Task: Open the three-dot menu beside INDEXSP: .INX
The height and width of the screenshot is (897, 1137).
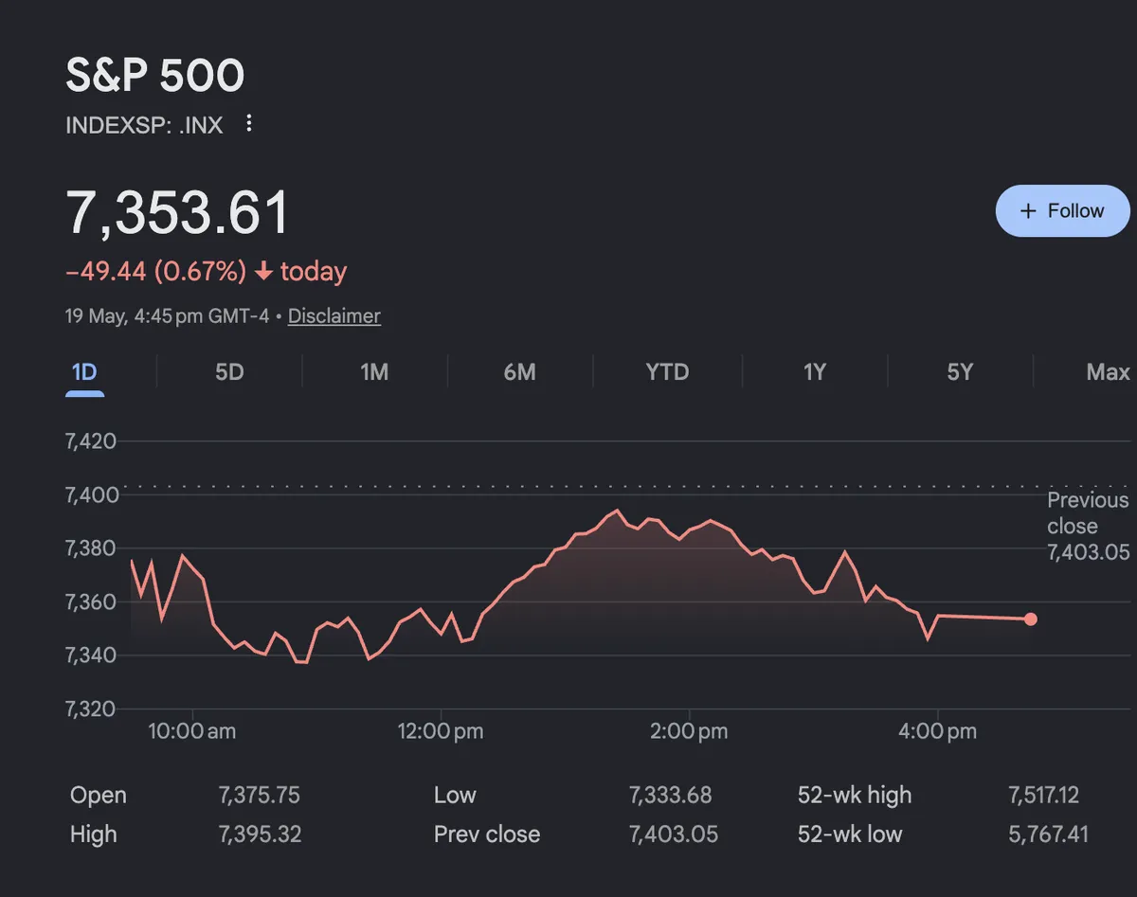Action: pos(249,123)
